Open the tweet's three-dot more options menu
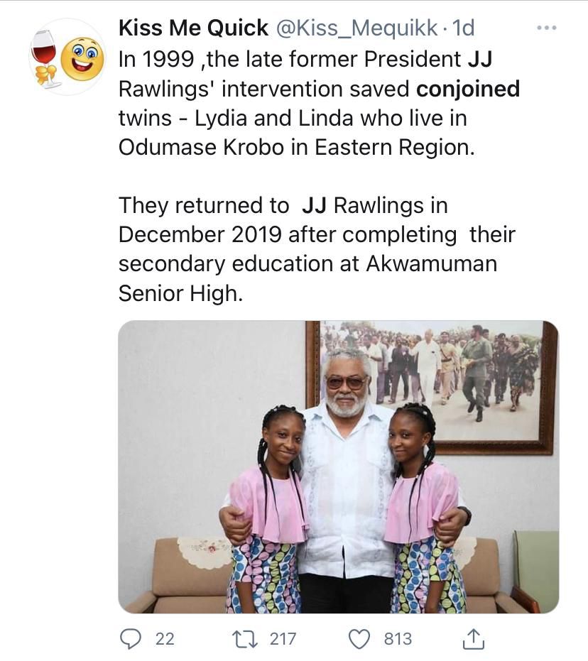Image resolution: width=588 pixels, height=661 pixels. coord(547,28)
